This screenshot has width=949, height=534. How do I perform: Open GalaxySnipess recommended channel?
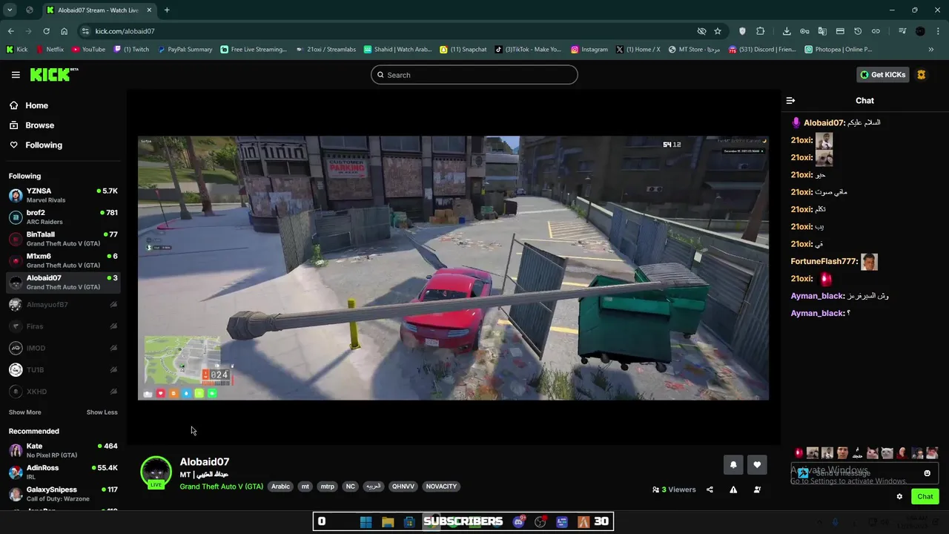pyautogui.click(x=63, y=494)
